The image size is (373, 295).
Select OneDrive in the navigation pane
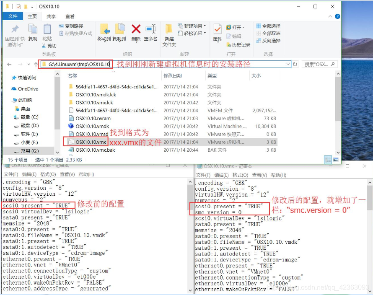click(25, 89)
